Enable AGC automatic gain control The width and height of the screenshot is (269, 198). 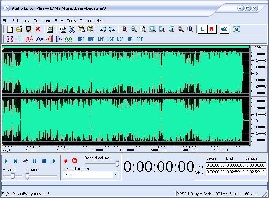click(x=224, y=29)
